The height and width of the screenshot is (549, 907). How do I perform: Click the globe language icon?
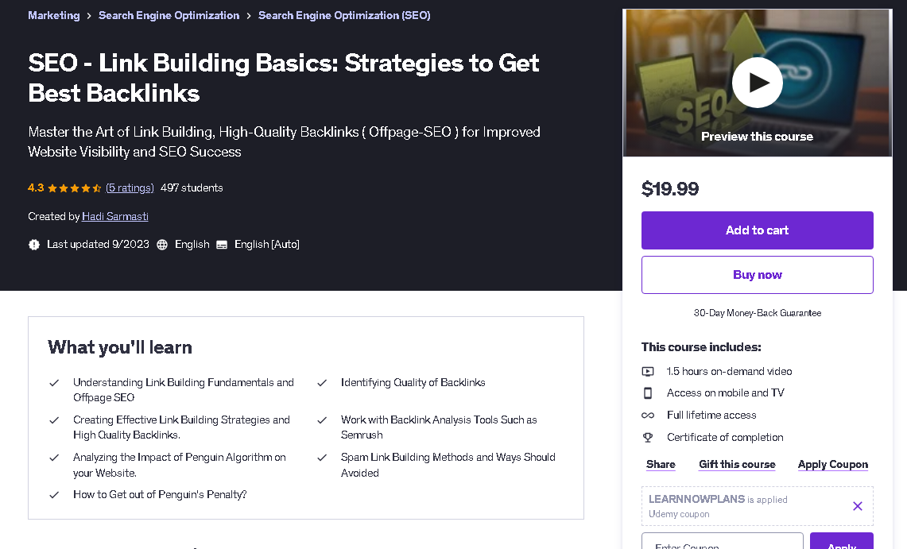[x=162, y=245]
